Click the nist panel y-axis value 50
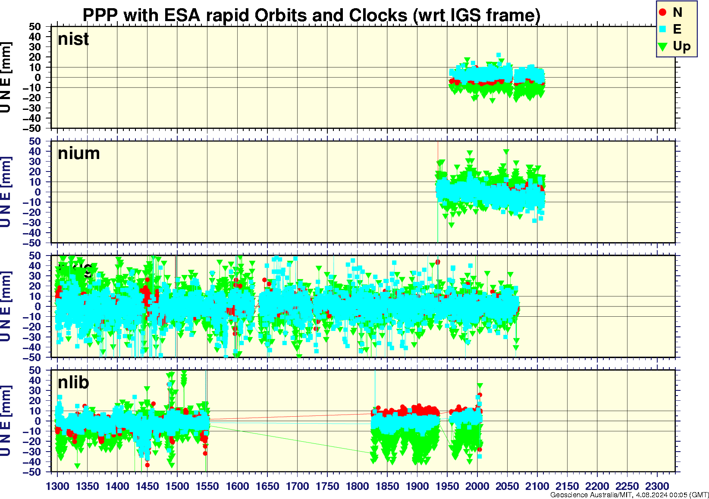This screenshot has height=499, width=709. [35, 27]
